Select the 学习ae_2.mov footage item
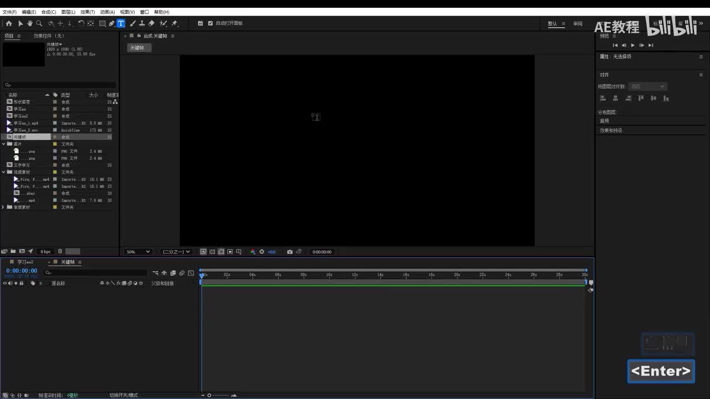The width and height of the screenshot is (710, 399). point(26,130)
